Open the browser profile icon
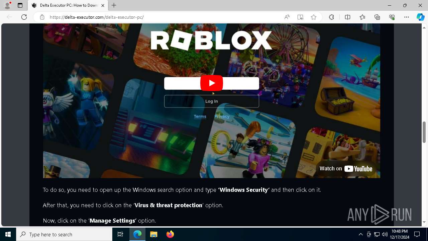 click(7, 5)
